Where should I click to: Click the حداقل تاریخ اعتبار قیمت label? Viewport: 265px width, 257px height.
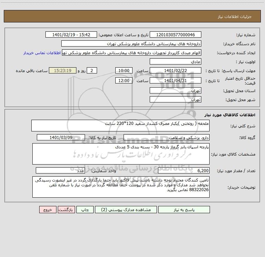click(x=240, y=81)
